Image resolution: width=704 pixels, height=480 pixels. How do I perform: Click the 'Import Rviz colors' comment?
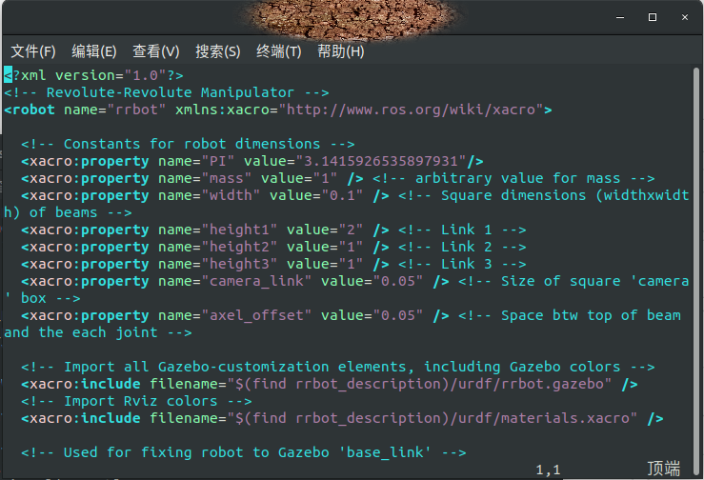coord(136,401)
